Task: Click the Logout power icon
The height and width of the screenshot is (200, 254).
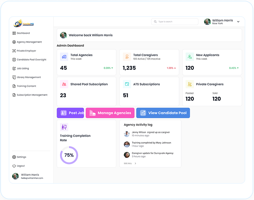Action: point(14,166)
